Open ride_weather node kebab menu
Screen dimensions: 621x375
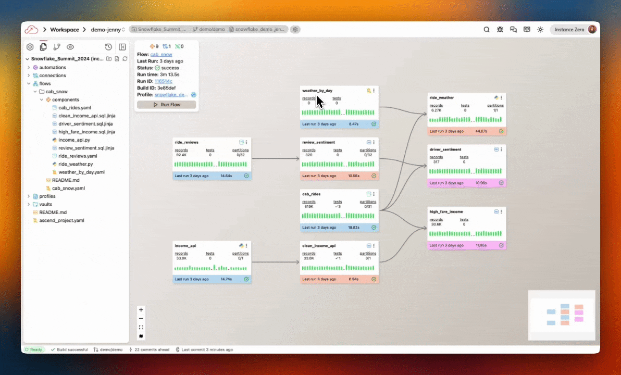501,98
